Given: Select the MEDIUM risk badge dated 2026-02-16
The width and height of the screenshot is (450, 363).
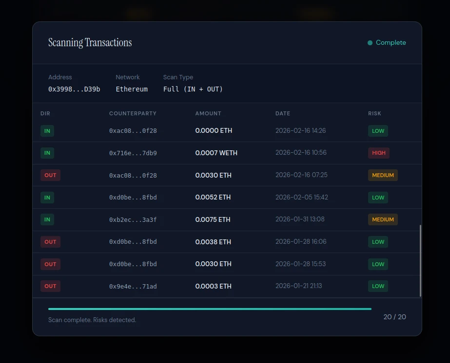Looking at the screenshot, I should [x=383, y=175].
